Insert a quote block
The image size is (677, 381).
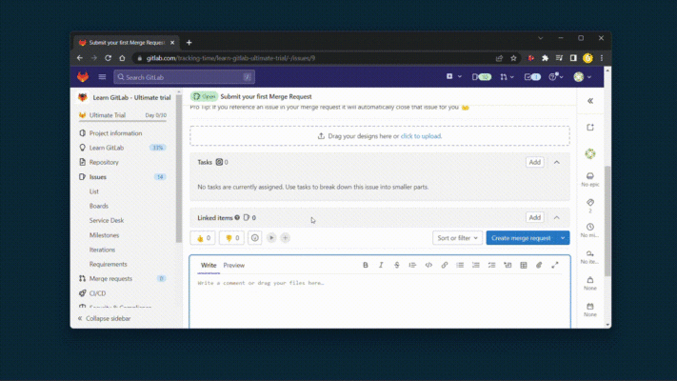click(x=412, y=265)
